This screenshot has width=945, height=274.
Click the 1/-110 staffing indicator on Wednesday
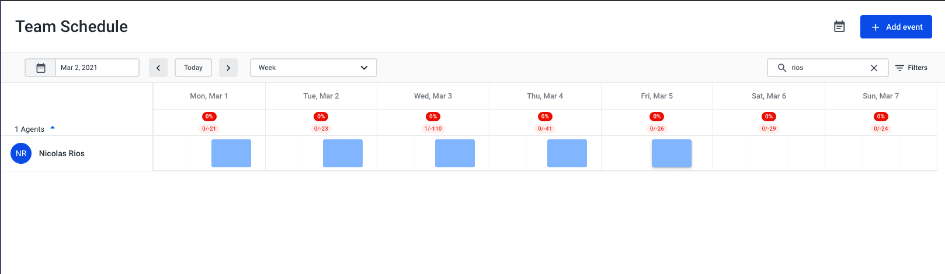(433, 129)
